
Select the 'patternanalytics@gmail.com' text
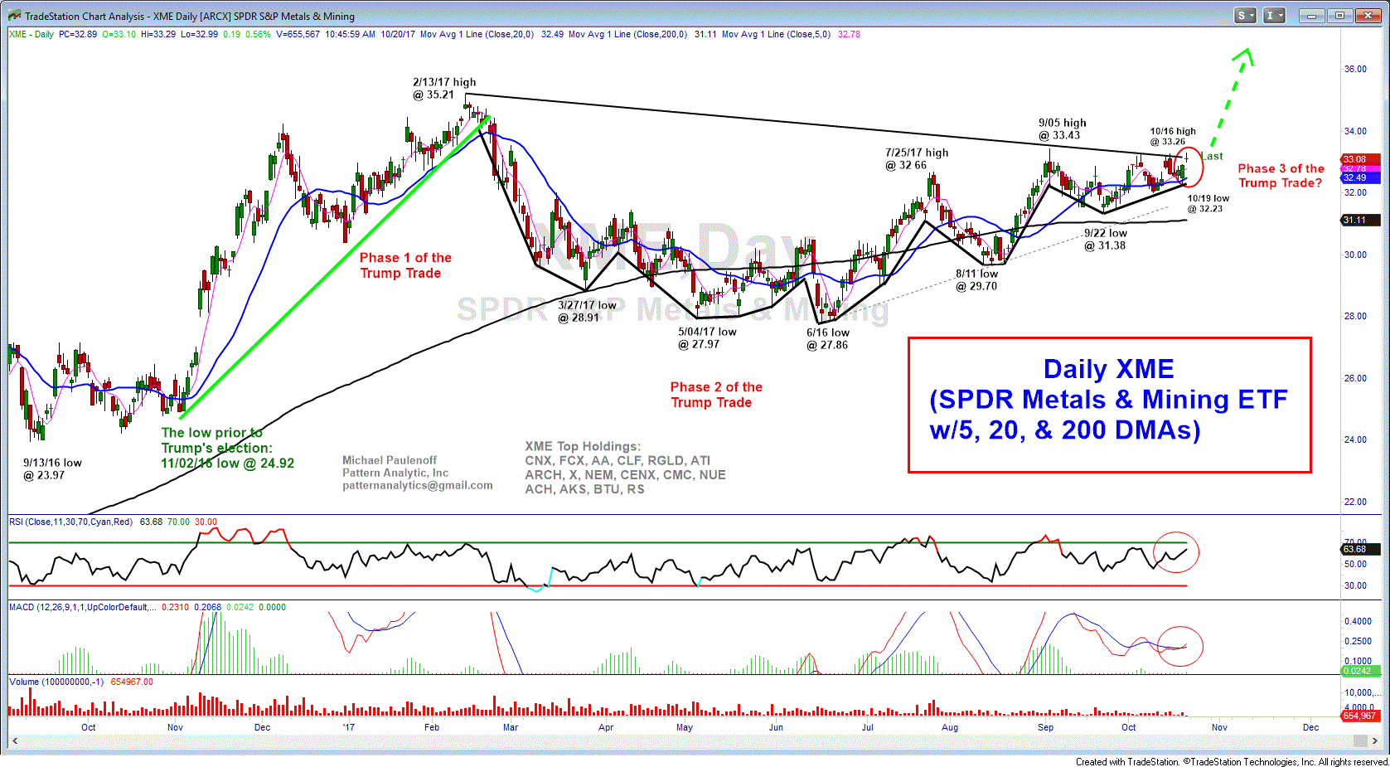coord(418,486)
